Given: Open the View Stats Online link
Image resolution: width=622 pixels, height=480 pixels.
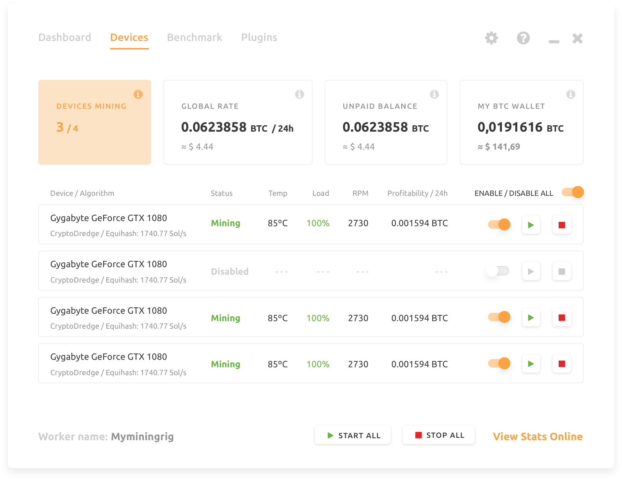Looking at the screenshot, I should [538, 437].
